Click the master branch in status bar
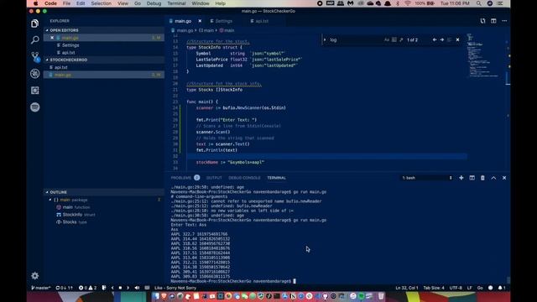 coord(41,288)
